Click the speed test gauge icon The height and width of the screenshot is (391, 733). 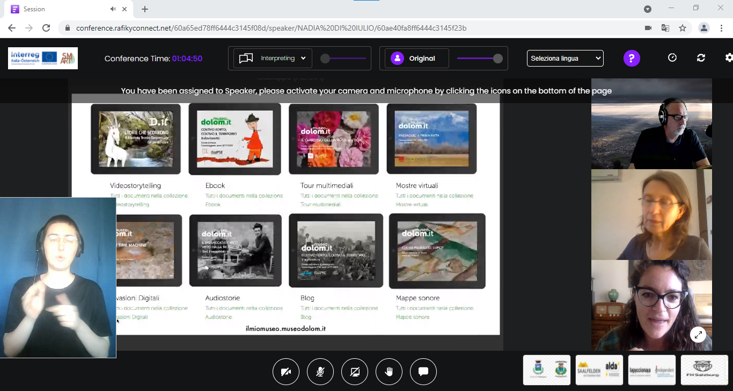[672, 58]
